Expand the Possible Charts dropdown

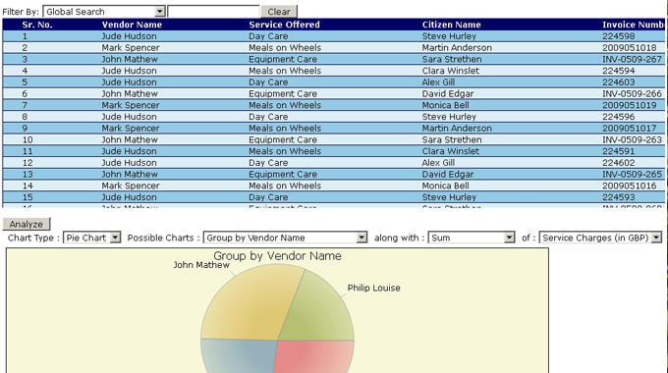285,238
